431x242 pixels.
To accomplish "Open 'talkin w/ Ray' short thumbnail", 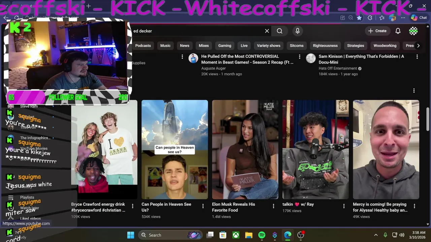I will coord(316,150).
